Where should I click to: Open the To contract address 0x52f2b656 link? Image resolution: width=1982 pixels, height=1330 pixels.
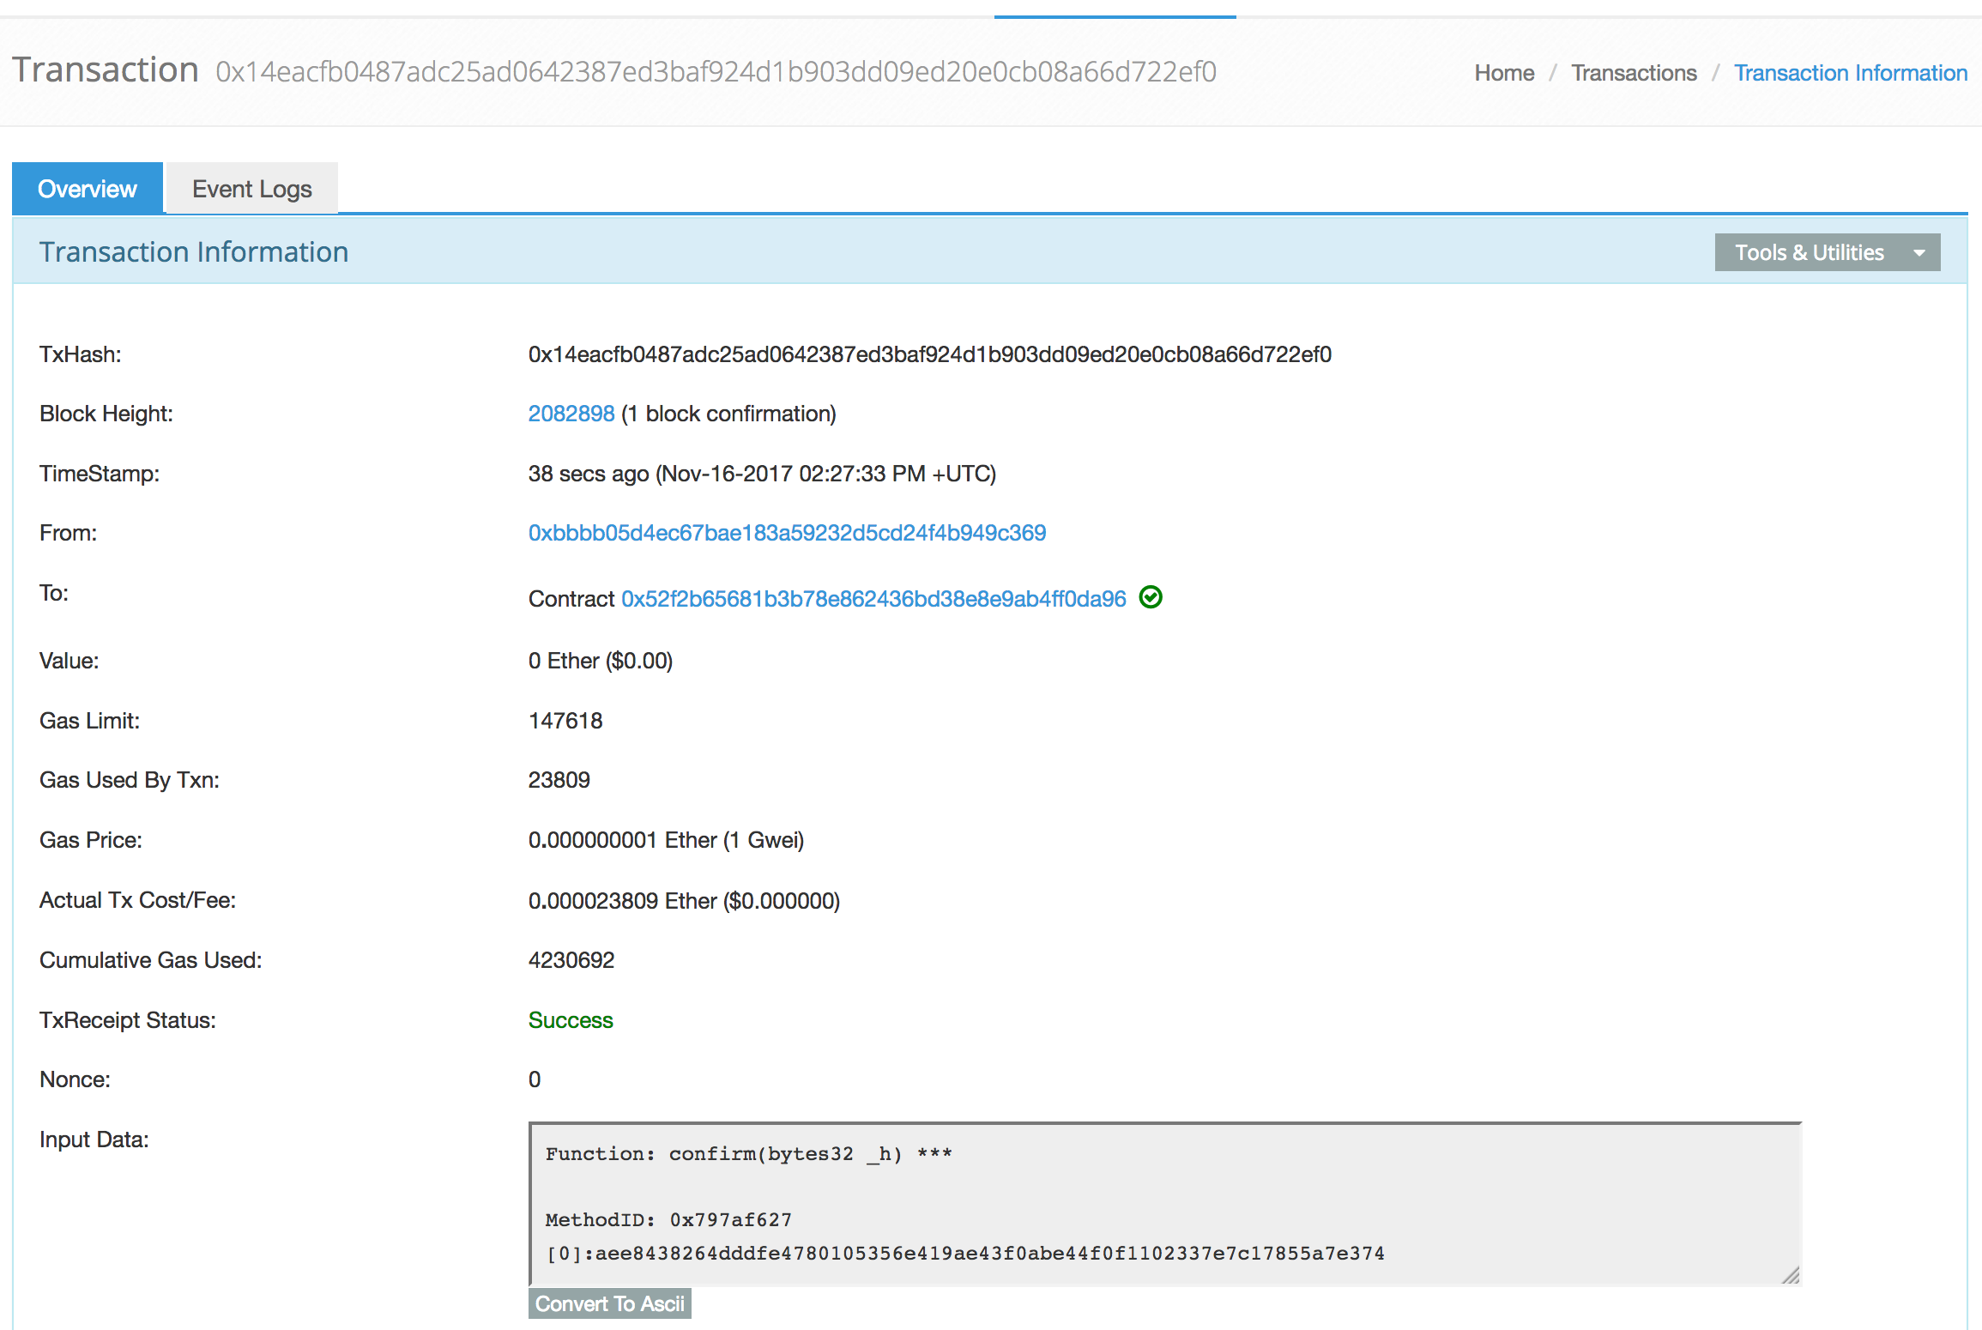873,599
